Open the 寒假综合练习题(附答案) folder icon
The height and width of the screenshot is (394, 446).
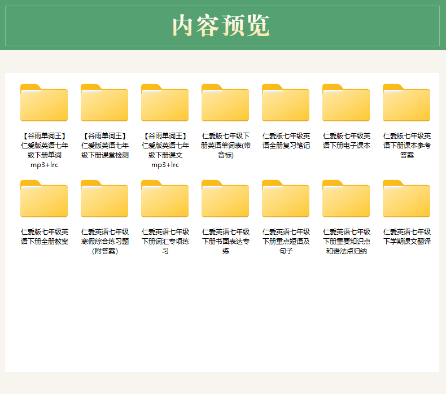(104, 199)
